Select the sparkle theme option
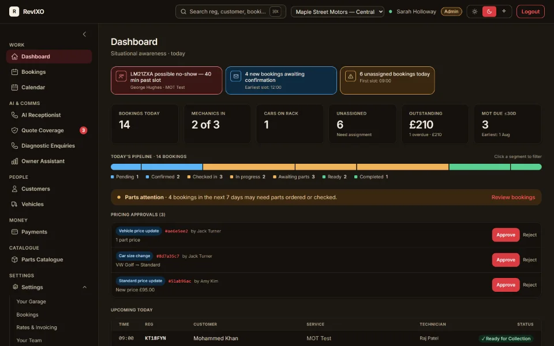The width and height of the screenshot is (554, 346). (504, 12)
